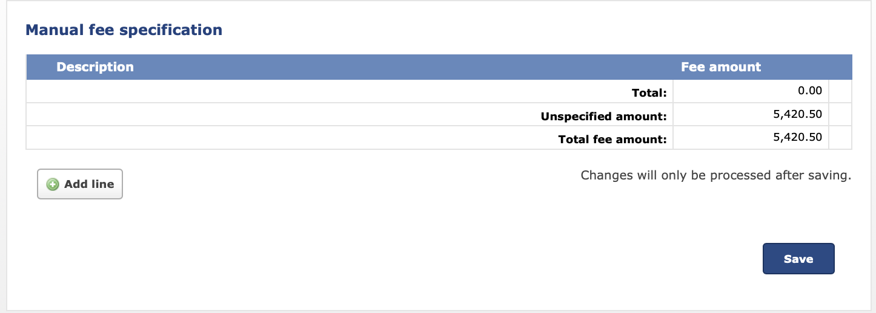The height and width of the screenshot is (313, 876).
Task: Click blank description area in the Total row
Action: coord(327,91)
